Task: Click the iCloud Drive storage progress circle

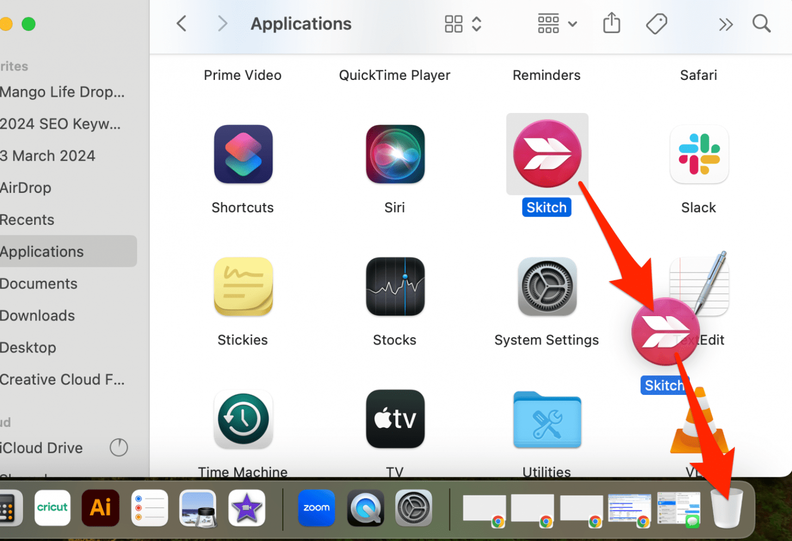Action: 119,448
